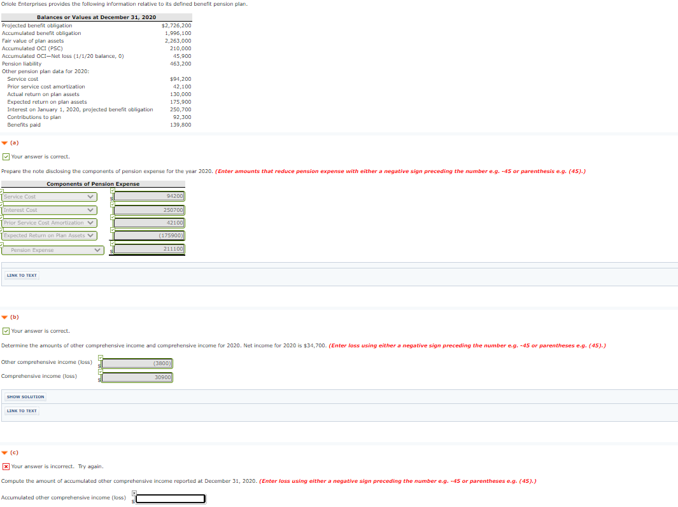Click the Projected benefit obligation value $2,726,200
Screen dimensions: 678x507
coord(176,26)
